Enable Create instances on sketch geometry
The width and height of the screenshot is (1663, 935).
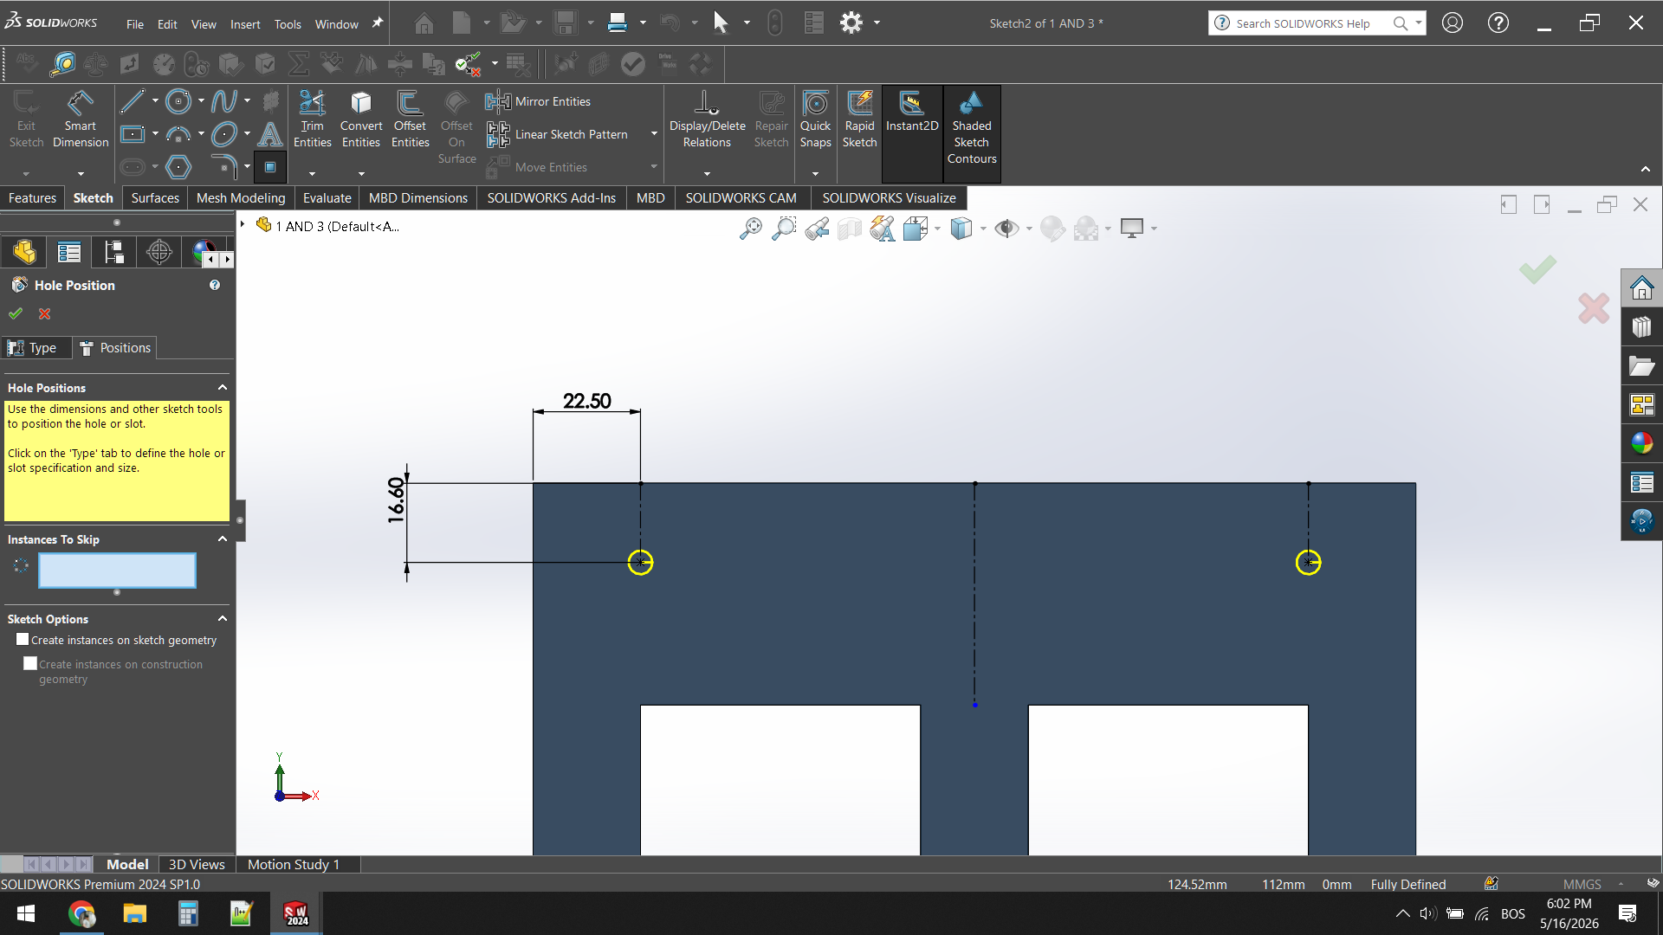tap(23, 640)
